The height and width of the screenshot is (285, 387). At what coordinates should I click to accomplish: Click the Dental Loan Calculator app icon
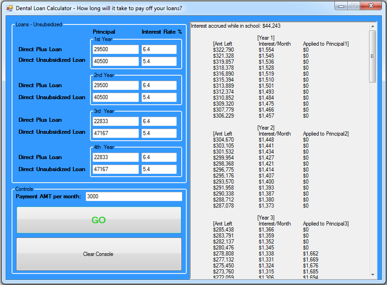[x=9, y=8]
